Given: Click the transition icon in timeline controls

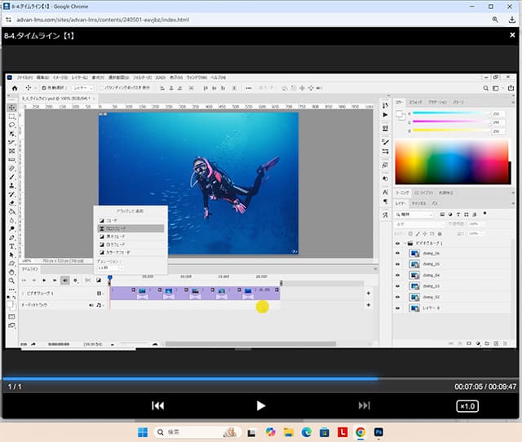Looking at the screenshot, I should click(x=99, y=280).
